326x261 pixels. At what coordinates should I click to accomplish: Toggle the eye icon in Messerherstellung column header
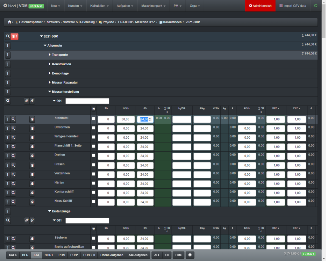[x=93, y=109]
